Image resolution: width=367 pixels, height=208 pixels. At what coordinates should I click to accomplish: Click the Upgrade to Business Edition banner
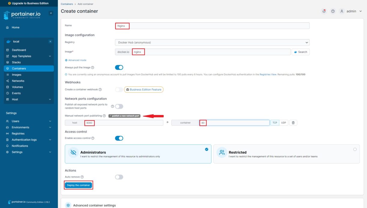29,3
